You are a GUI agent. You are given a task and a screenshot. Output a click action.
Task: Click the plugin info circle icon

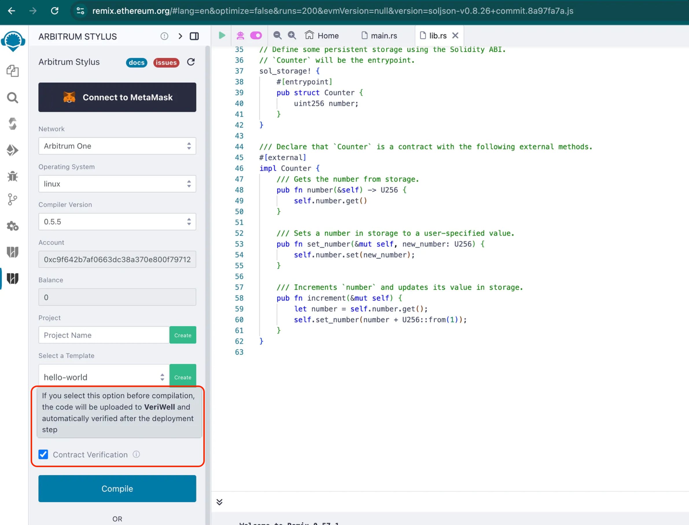tap(164, 36)
